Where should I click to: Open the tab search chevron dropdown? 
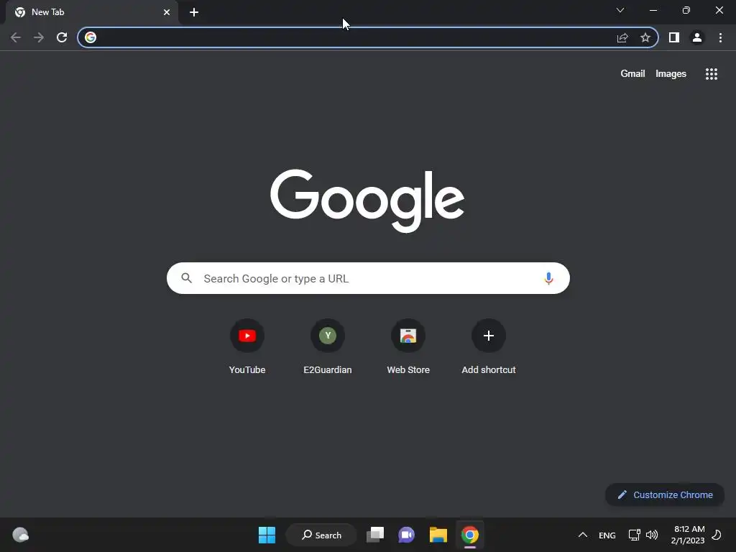pyautogui.click(x=620, y=10)
